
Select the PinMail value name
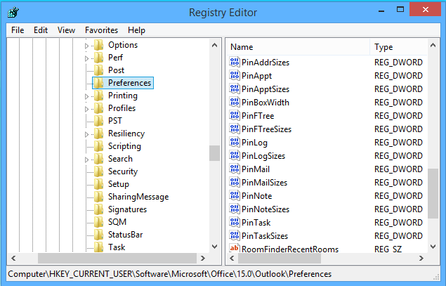(x=256, y=169)
